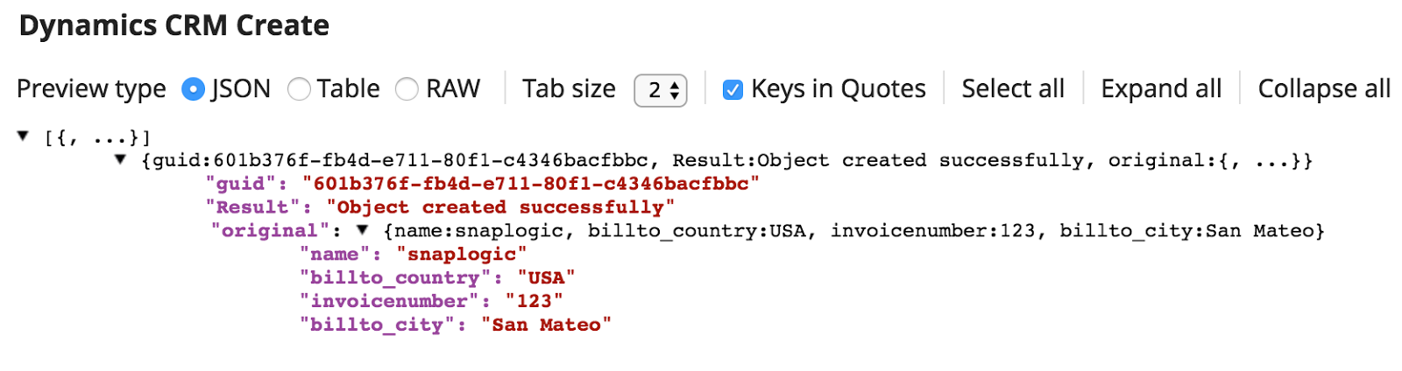Uncheck the Keys in Quotes checkbox

coord(733,89)
